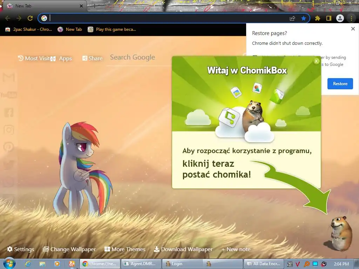
Task: Launch Internet Explorer from taskbar
Action: (x=28, y=264)
